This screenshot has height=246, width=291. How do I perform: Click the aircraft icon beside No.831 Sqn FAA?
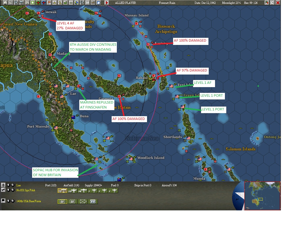click(3, 190)
